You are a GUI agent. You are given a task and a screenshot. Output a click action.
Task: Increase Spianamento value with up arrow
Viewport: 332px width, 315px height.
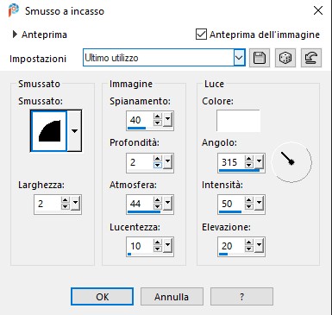[x=157, y=117]
